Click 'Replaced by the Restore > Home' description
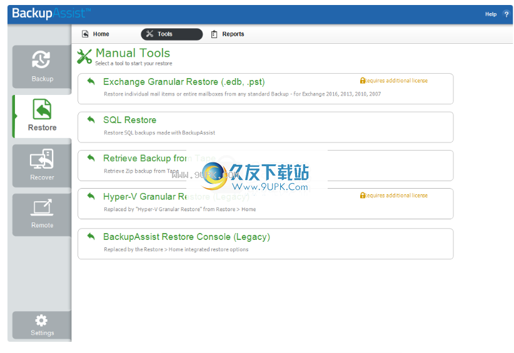 pos(176,249)
